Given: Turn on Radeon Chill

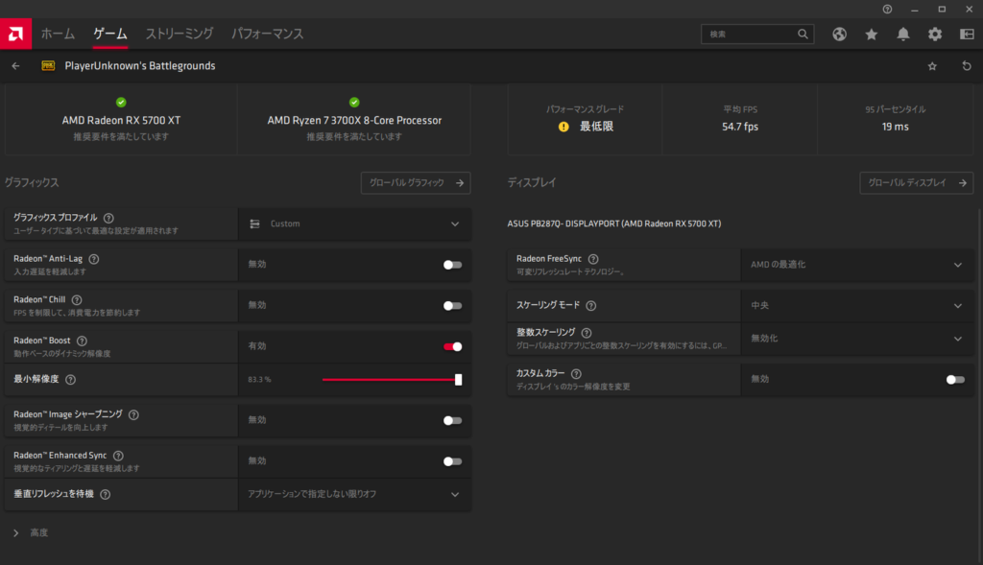Looking at the screenshot, I should (x=451, y=305).
